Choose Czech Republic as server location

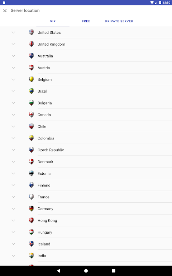(x=86, y=150)
